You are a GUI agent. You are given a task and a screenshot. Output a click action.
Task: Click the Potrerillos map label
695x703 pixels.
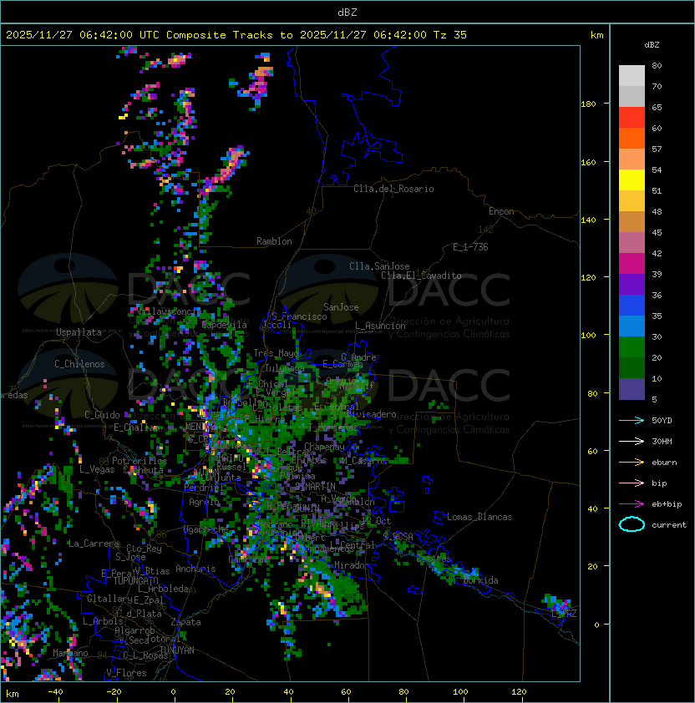tap(140, 461)
